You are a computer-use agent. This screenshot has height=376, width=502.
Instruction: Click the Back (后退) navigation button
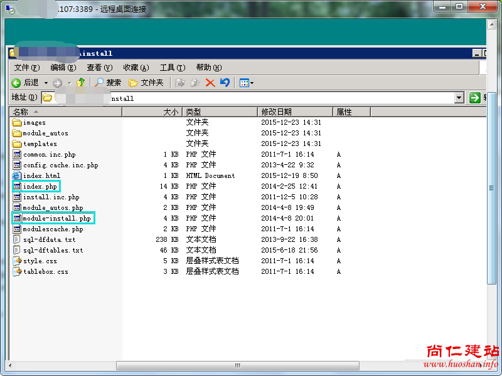tap(25, 83)
